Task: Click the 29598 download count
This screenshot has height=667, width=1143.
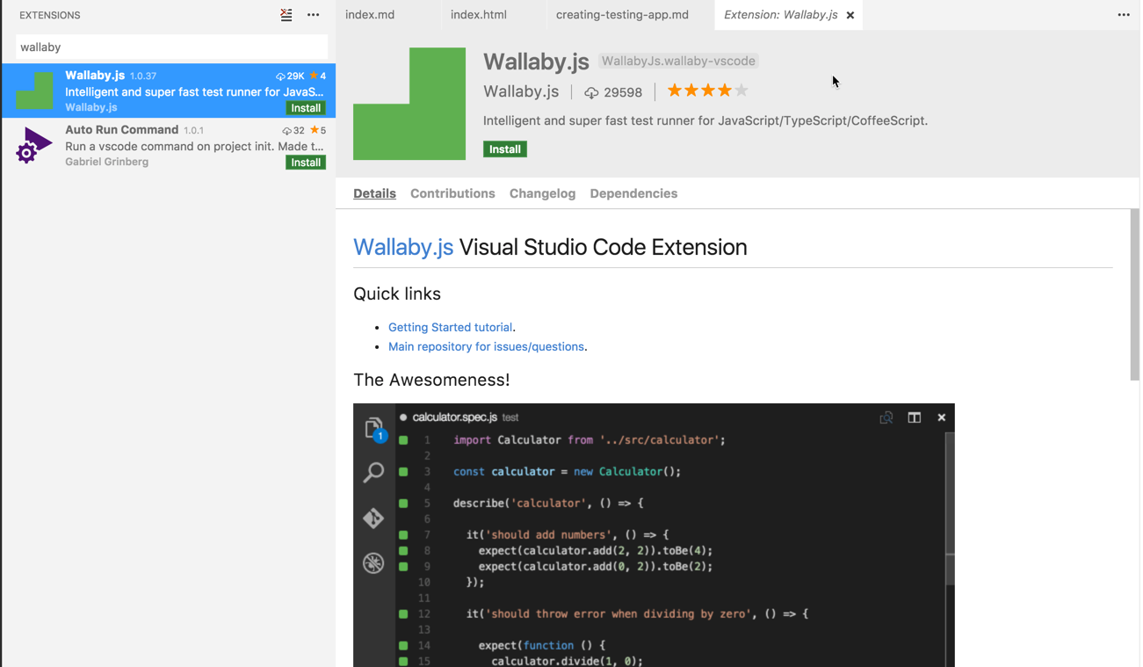Action: (x=623, y=91)
